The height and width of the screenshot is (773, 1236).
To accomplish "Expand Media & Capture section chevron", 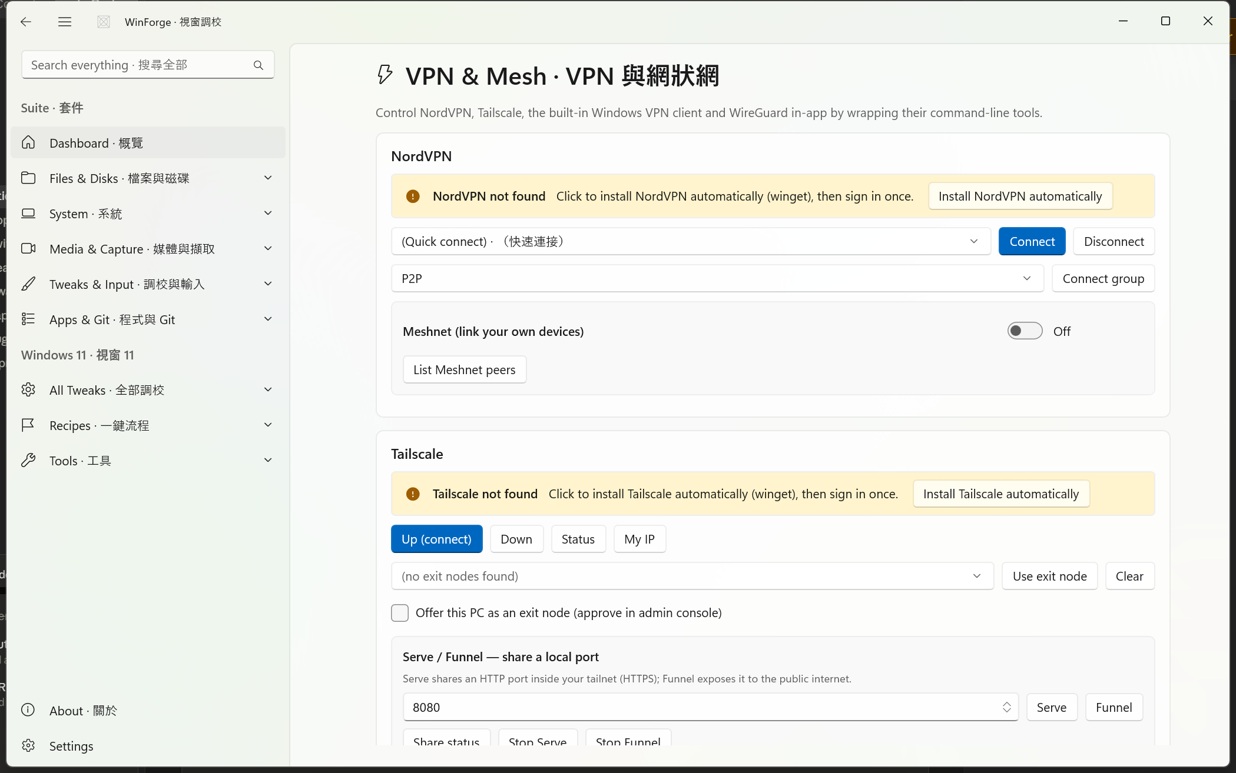I will click(x=268, y=249).
